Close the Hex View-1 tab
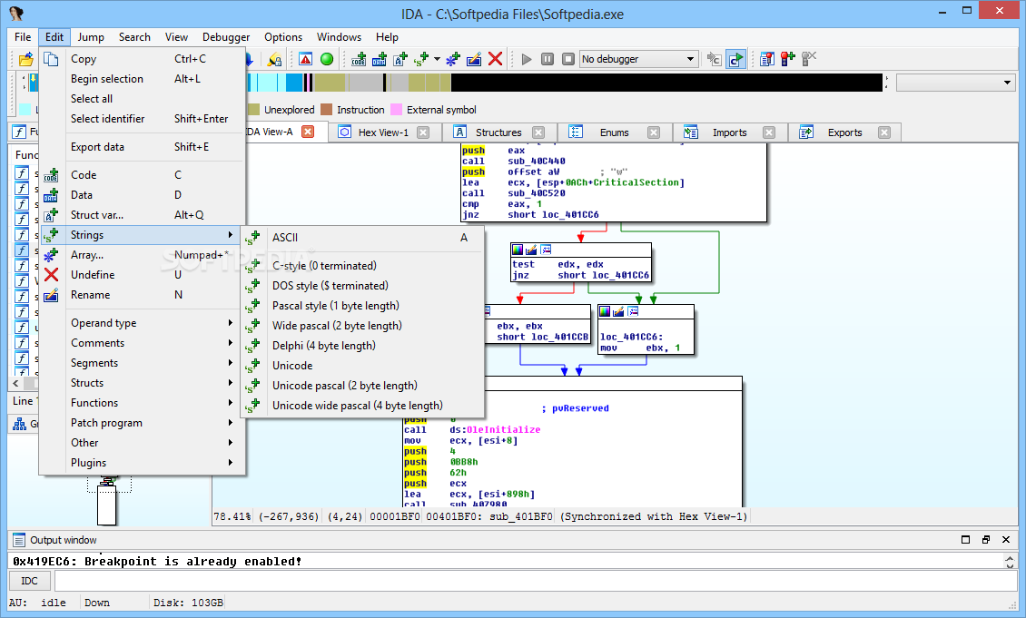This screenshot has height=618, width=1026. tap(423, 132)
